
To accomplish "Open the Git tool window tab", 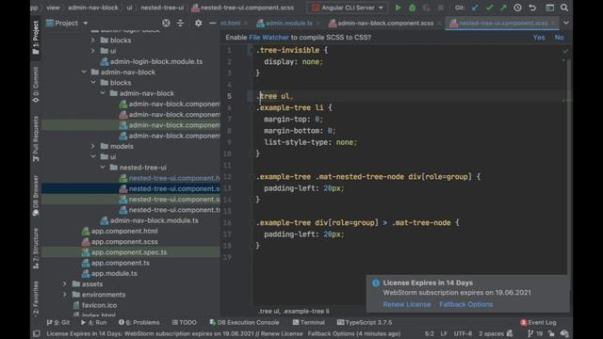I will [x=58, y=322].
